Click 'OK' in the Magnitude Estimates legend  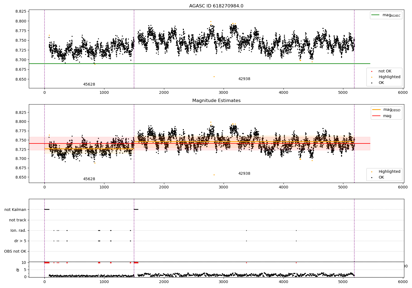point(381,177)
